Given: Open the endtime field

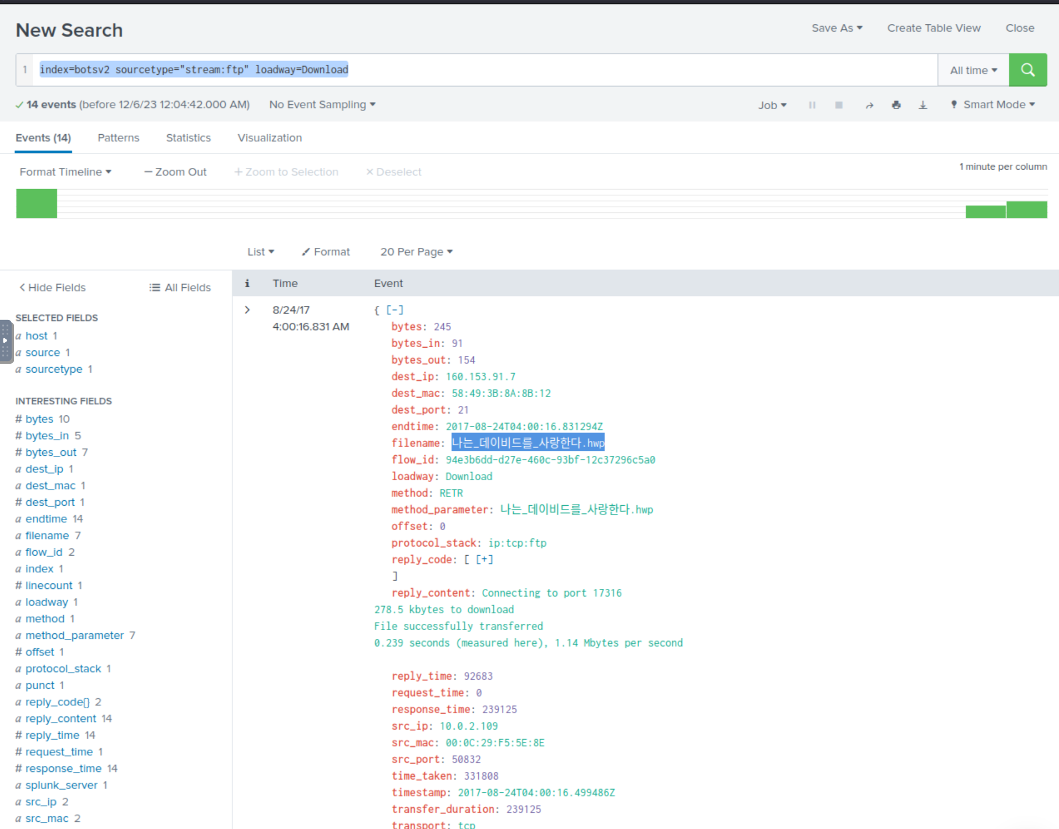Looking at the screenshot, I should (x=46, y=518).
